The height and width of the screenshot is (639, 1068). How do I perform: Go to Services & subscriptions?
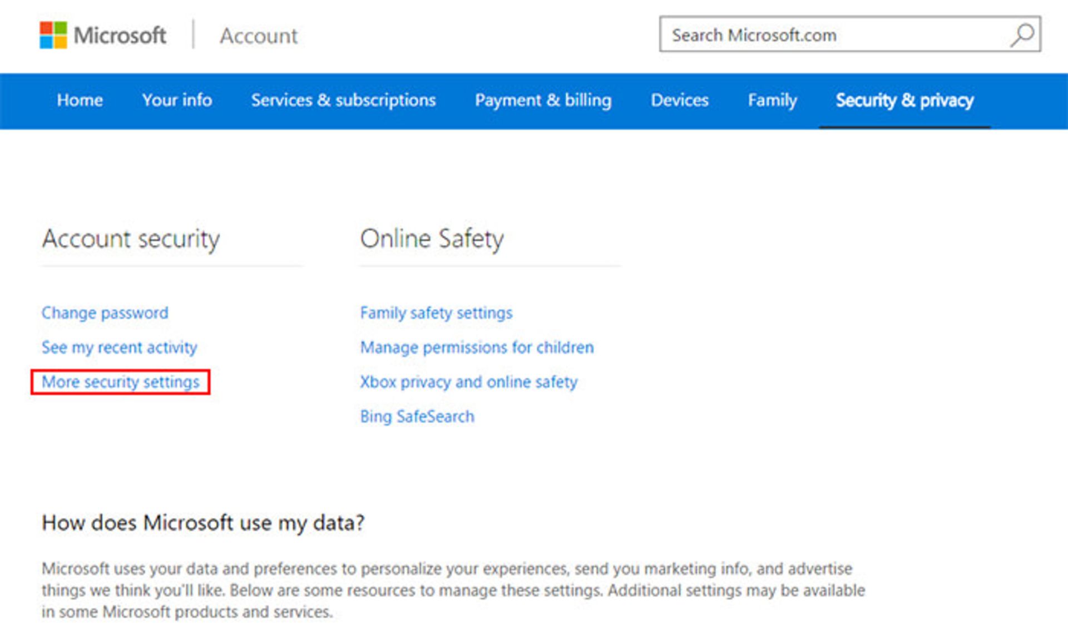click(x=343, y=101)
